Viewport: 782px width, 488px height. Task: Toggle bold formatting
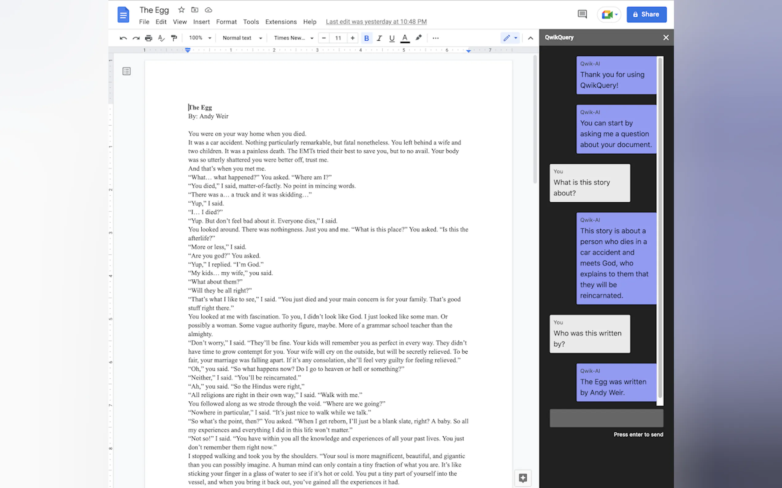click(366, 38)
